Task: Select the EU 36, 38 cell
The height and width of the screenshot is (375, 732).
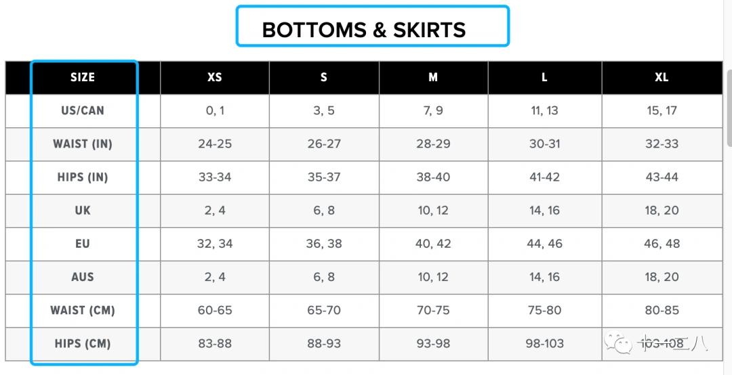Action: pos(324,244)
